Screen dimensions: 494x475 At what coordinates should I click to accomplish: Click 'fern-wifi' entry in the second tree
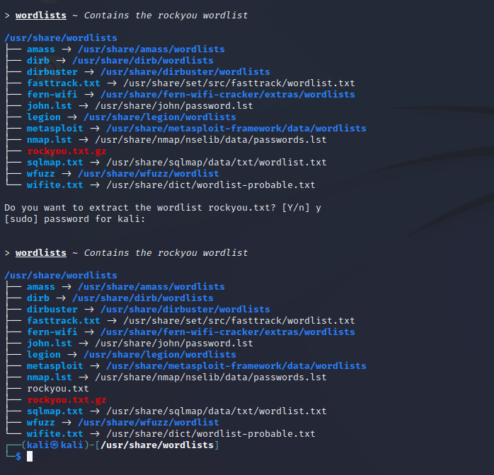[52, 332]
